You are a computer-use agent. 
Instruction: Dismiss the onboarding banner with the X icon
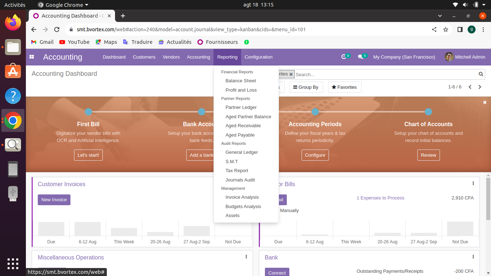[485, 102]
